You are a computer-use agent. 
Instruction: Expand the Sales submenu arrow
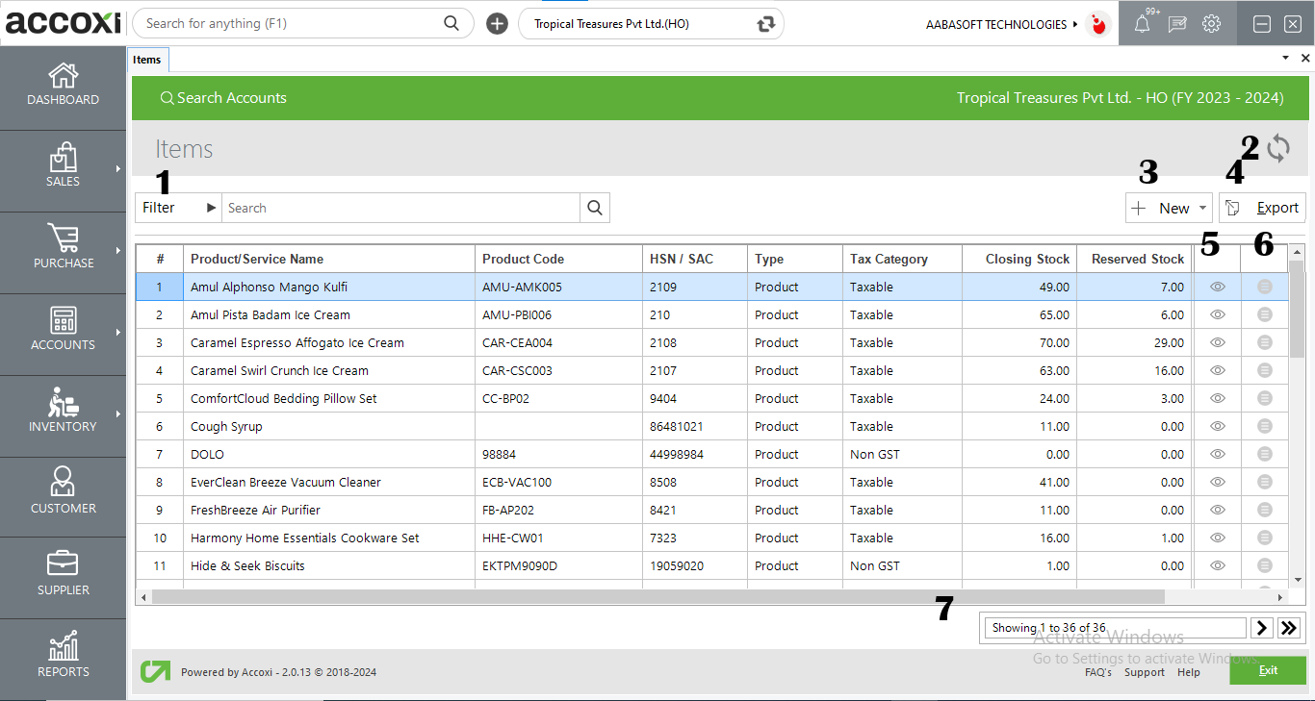(x=117, y=169)
